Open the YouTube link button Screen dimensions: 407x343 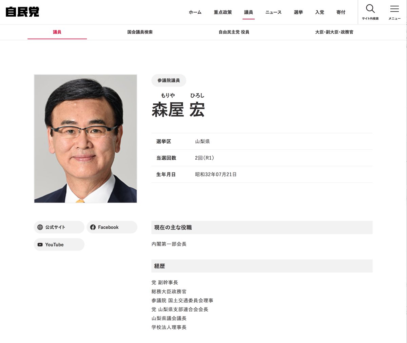[x=59, y=245]
